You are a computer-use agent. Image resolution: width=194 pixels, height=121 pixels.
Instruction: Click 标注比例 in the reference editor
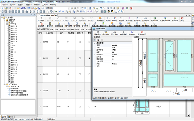[x=105, y=33]
